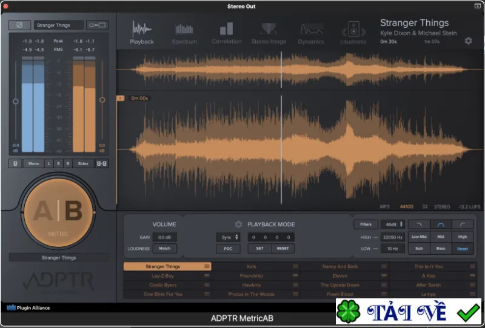Toggle the Sides monitoring button
This screenshot has height=328, width=485.
(83, 163)
